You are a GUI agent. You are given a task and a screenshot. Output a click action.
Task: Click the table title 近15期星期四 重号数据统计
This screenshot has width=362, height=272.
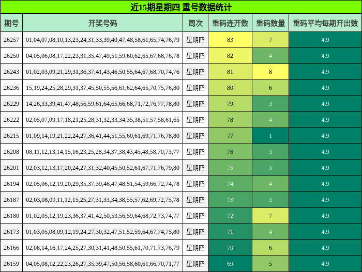[181, 7]
